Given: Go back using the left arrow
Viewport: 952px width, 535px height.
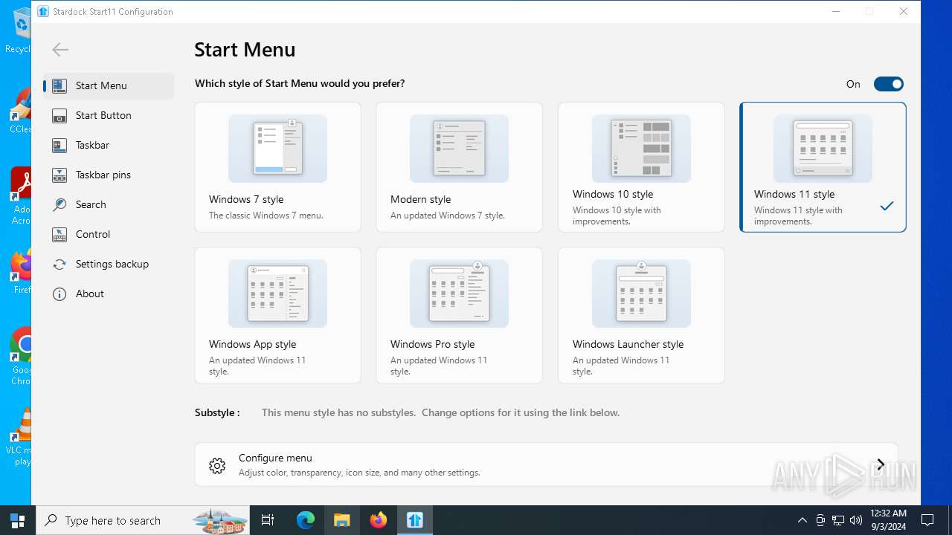Looking at the screenshot, I should (60, 50).
